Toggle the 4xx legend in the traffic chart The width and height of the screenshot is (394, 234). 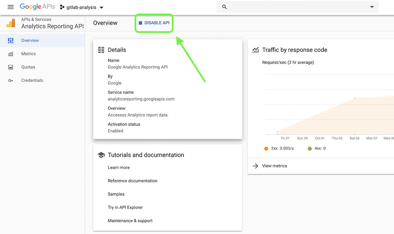pos(309,148)
